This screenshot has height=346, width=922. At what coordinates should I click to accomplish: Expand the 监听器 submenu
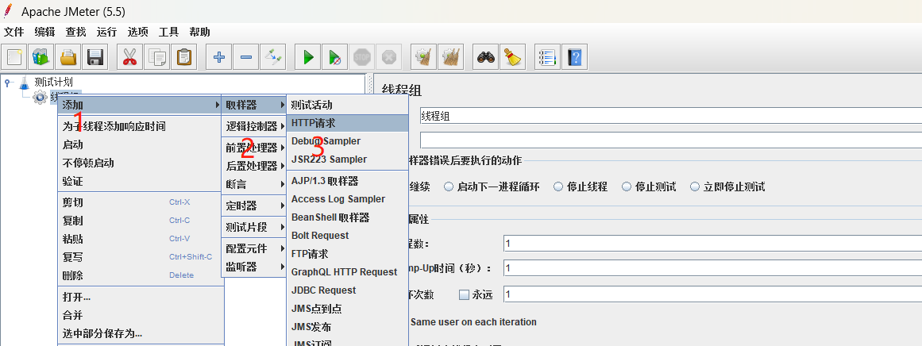253,267
